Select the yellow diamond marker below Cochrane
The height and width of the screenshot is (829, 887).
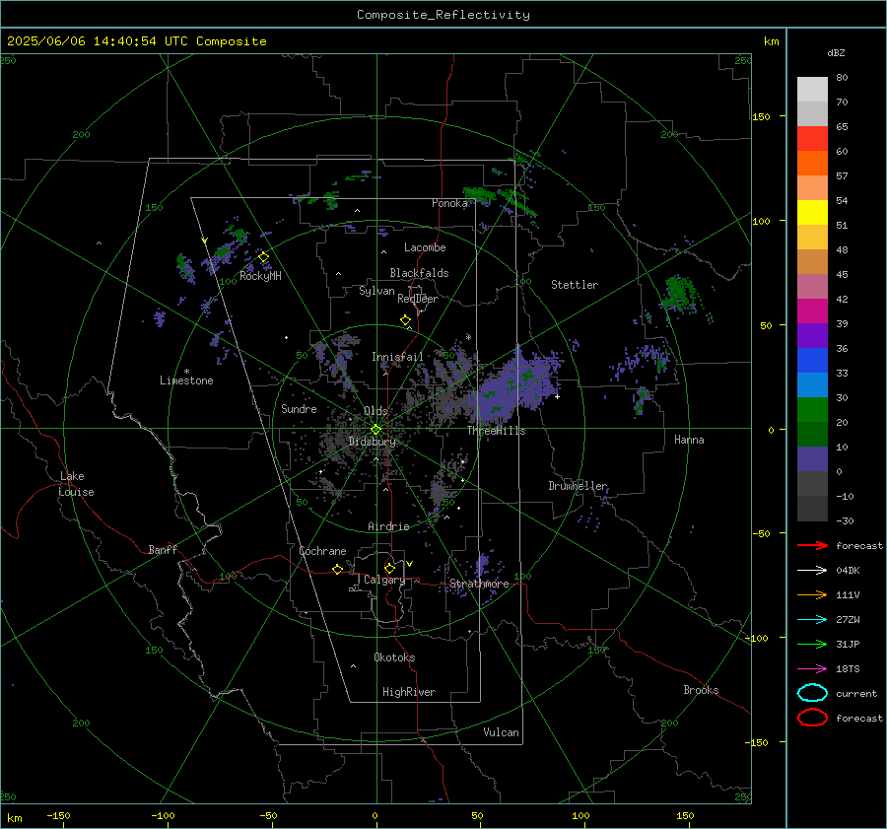(338, 569)
